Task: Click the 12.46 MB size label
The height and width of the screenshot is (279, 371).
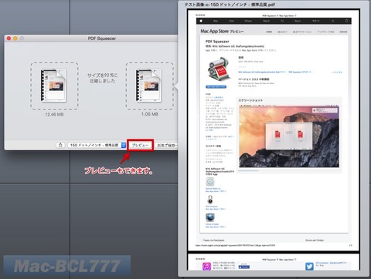Action: [54, 114]
